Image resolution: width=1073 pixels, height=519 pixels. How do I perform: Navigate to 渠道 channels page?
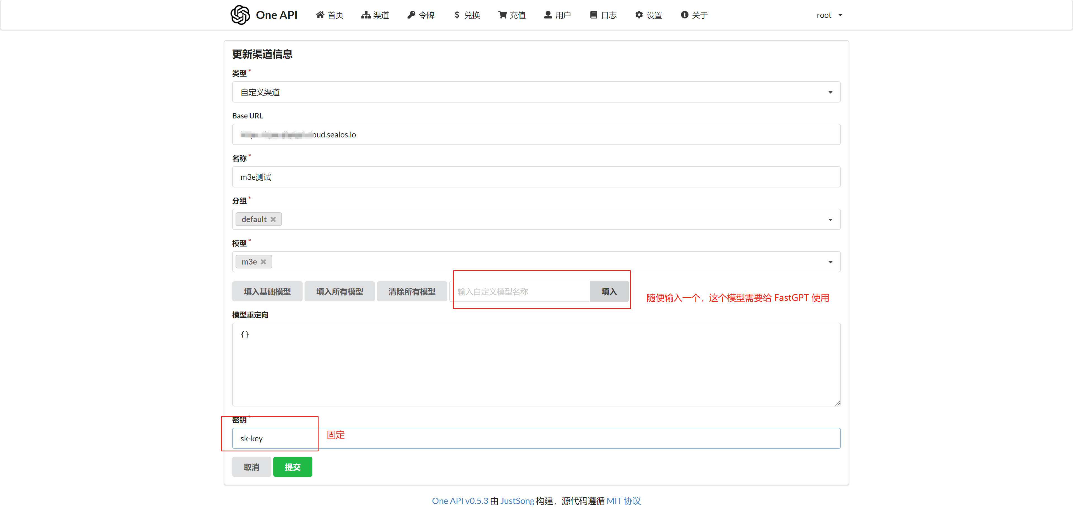(375, 15)
